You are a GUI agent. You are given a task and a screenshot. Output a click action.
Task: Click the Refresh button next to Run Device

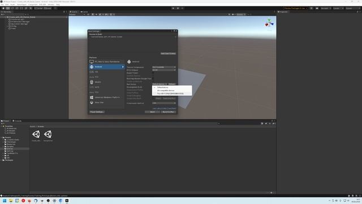172,84
